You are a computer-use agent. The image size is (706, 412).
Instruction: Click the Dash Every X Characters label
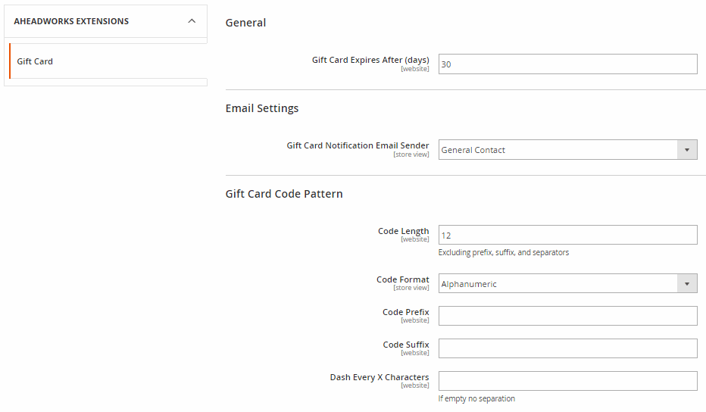(380, 377)
